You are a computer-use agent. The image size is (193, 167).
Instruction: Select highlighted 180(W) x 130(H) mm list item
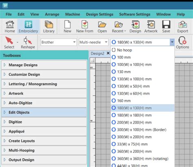point(143,108)
